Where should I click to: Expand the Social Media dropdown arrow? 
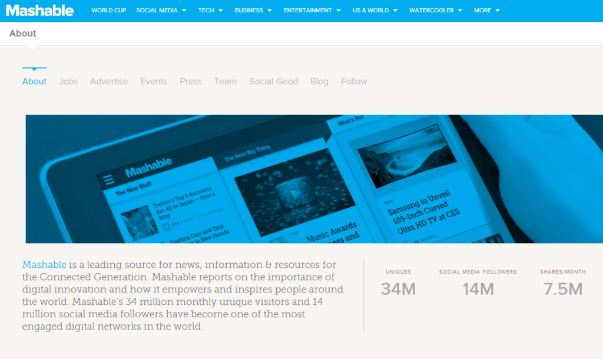coord(184,11)
